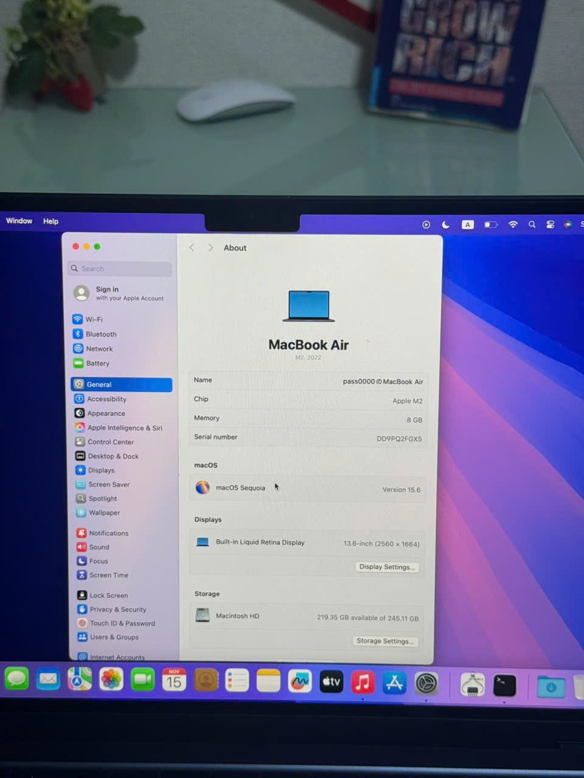Viewport: 584px width, 778px height.
Task: Open the Window menu
Action: [19, 221]
